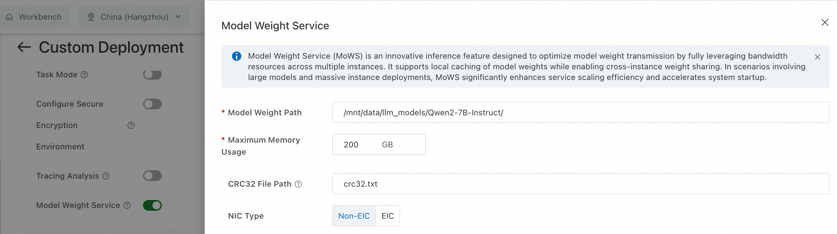Disable the Model Weight Service toggle
Image resolution: width=837 pixels, height=234 pixels.
coord(152,205)
